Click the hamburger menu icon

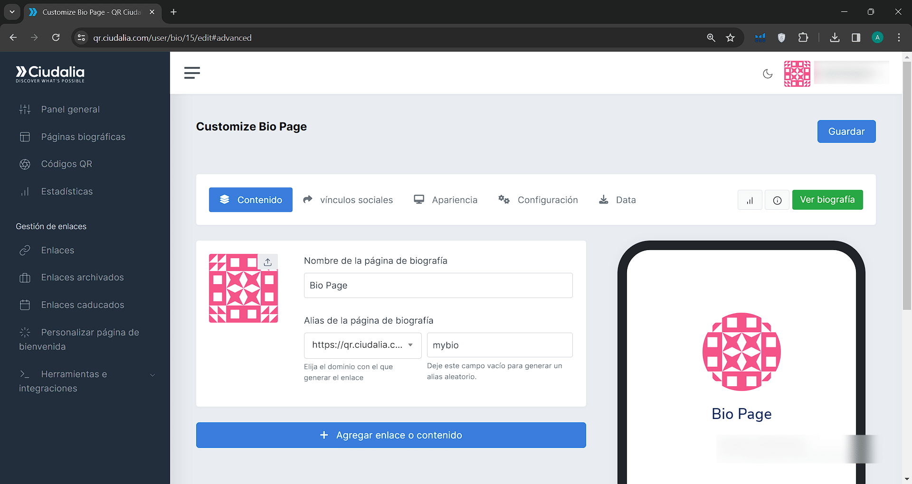point(192,73)
